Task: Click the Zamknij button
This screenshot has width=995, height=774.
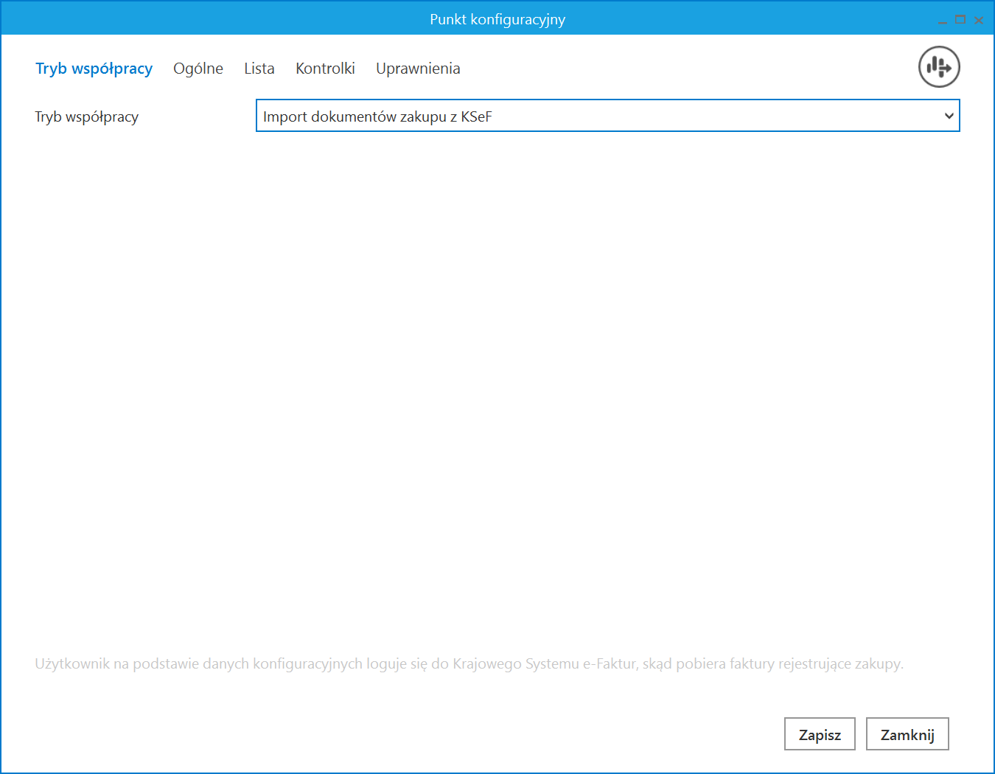Action: click(x=907, y=734)
